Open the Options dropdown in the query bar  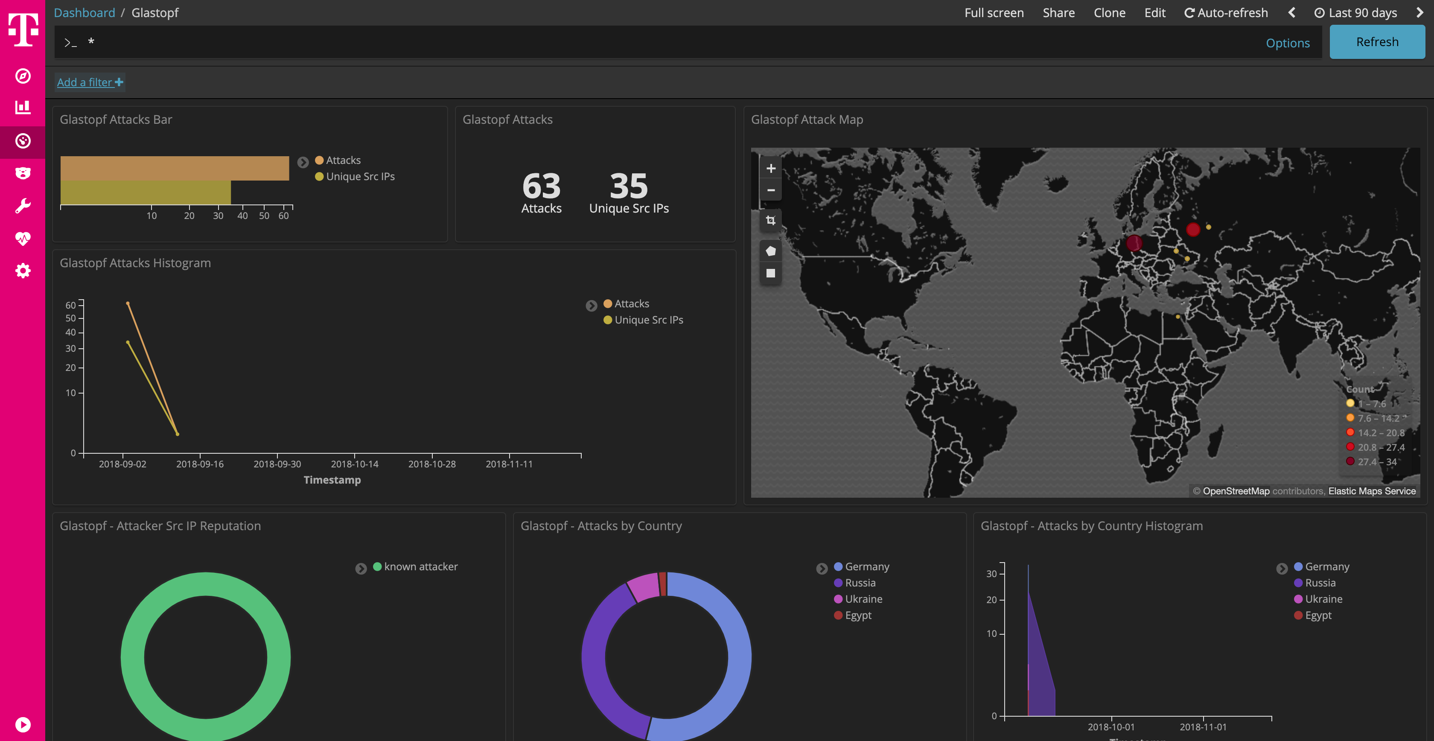tap(1288, 42)
